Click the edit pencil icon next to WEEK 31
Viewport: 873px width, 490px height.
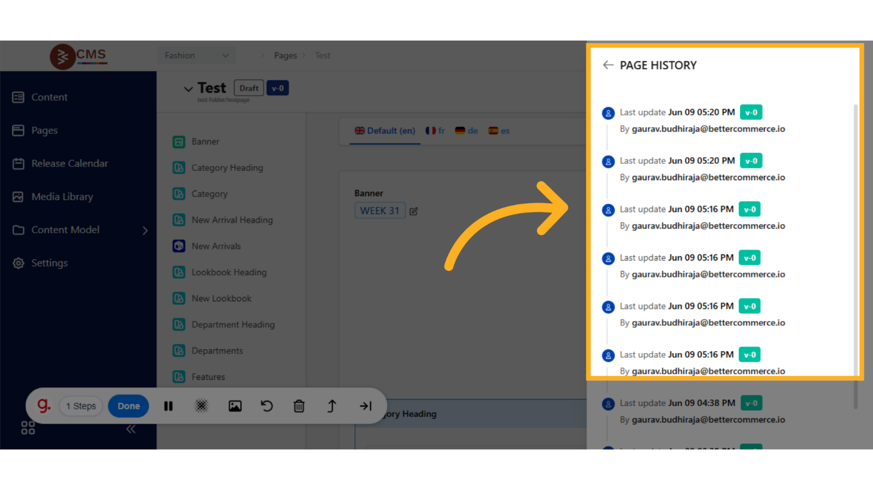414,211
